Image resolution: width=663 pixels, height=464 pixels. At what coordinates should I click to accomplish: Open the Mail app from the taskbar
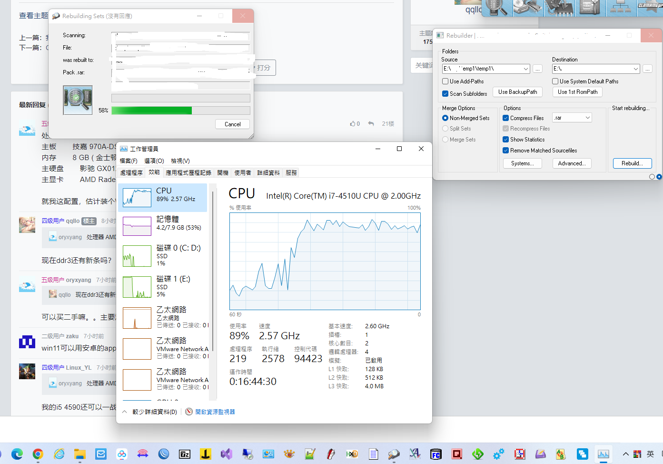[x=101, y=454]
